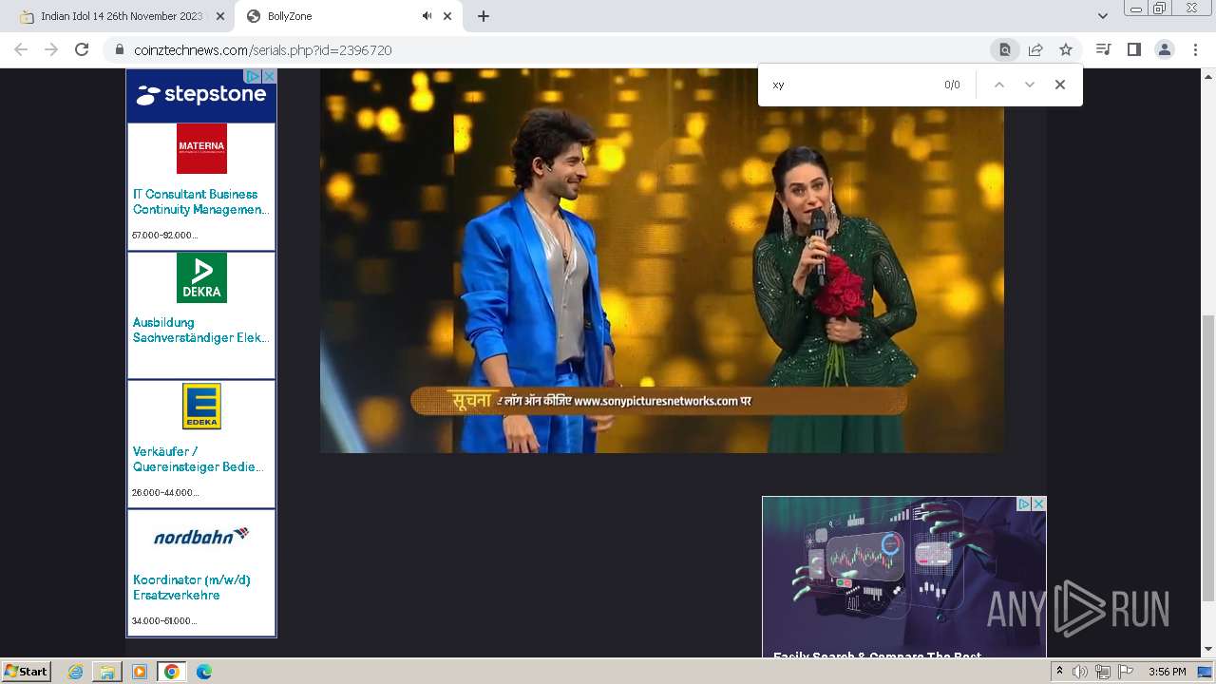Close the find bar
Viewport: 1216px width, 684px height.
click(x=1060, y=85)
